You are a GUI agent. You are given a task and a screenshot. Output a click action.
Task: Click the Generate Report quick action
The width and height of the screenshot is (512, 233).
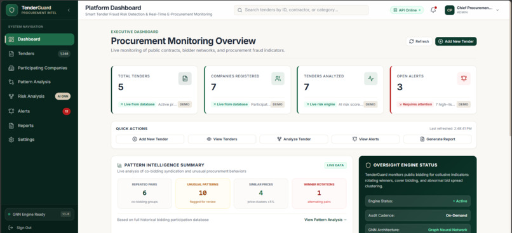(438, 139)
